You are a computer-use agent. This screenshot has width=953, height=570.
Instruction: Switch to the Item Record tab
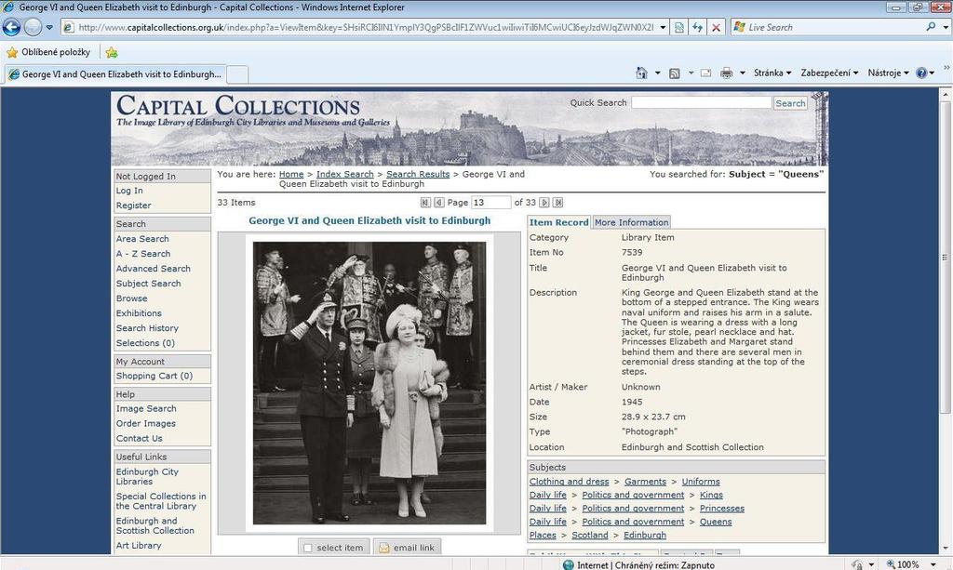(559, 222)
